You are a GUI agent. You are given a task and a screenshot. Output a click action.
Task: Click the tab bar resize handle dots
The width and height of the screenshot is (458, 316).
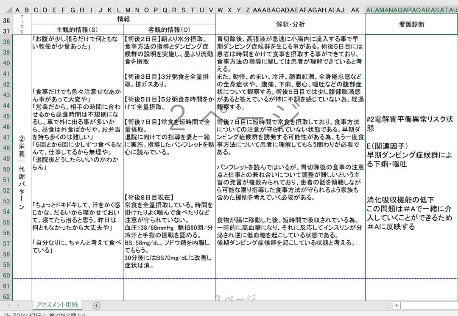click(x=387, y=305)
